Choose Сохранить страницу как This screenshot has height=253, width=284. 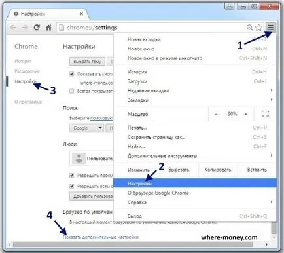[x=194, y=137]
